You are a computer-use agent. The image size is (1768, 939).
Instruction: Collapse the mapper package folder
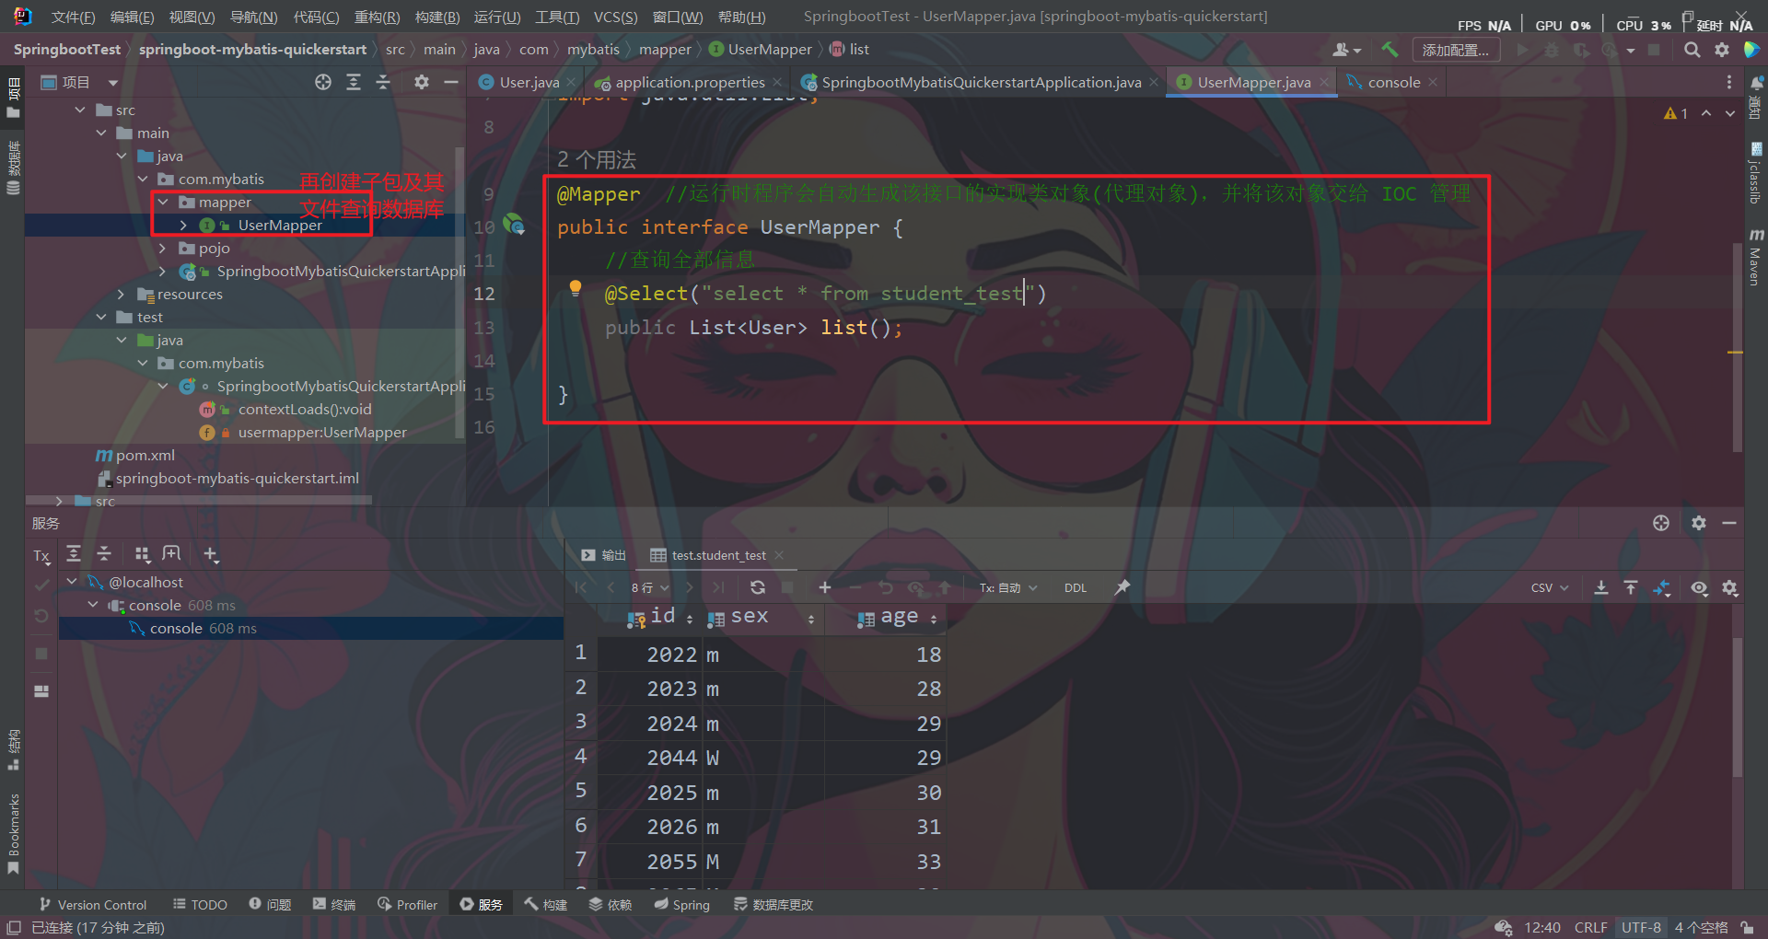pos(163,202)
